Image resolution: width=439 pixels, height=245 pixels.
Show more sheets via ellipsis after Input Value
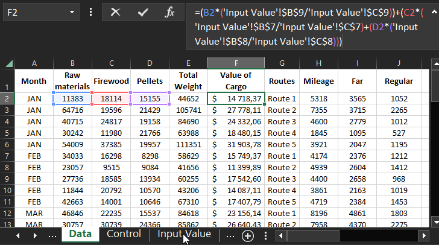coord(230,235)
